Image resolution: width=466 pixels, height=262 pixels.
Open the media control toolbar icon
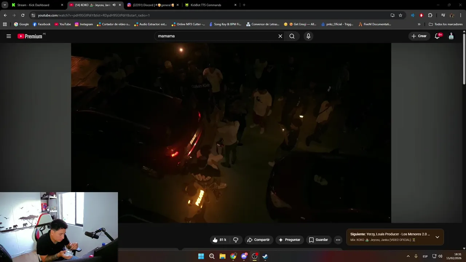point(443,15)
